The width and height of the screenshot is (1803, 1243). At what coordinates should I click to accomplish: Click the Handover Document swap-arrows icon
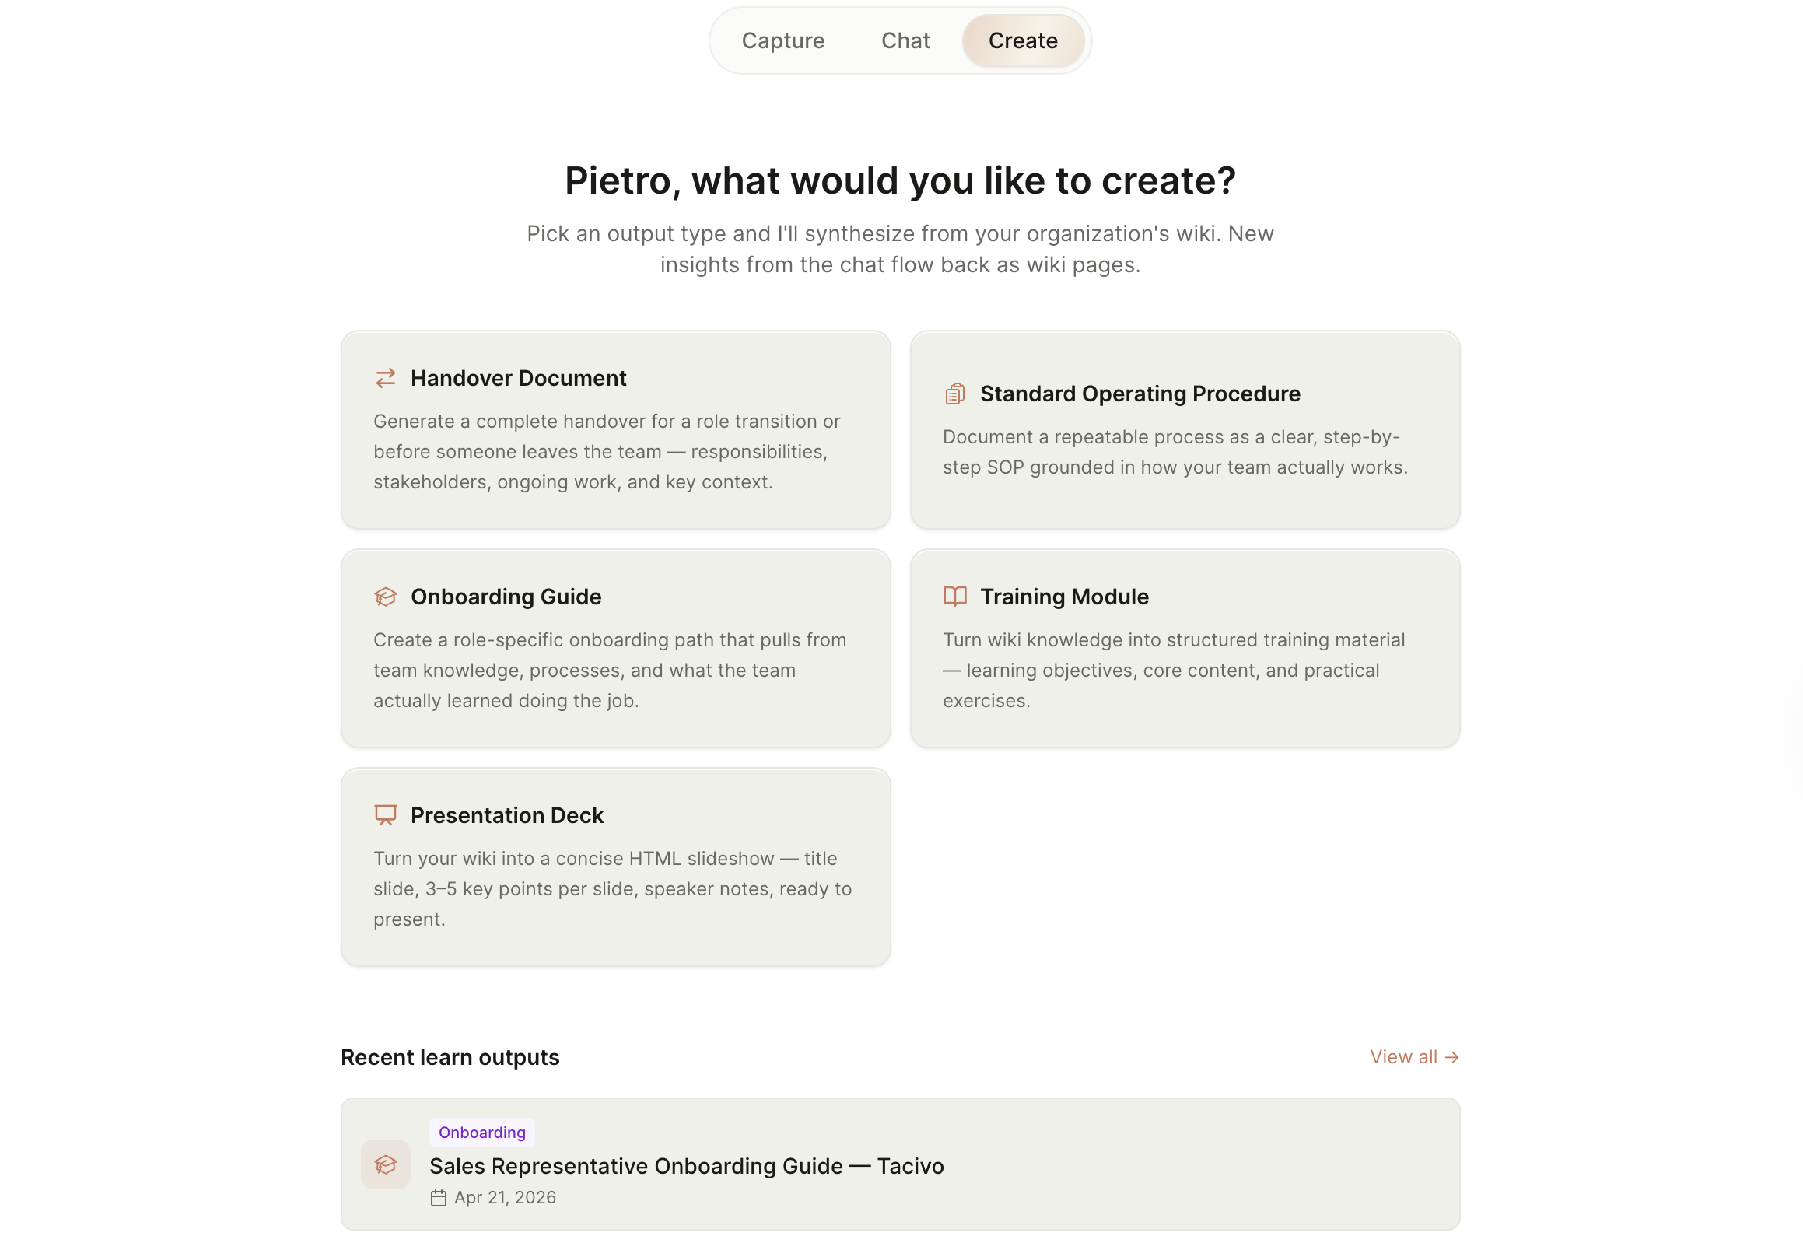(x=386, y=379)
